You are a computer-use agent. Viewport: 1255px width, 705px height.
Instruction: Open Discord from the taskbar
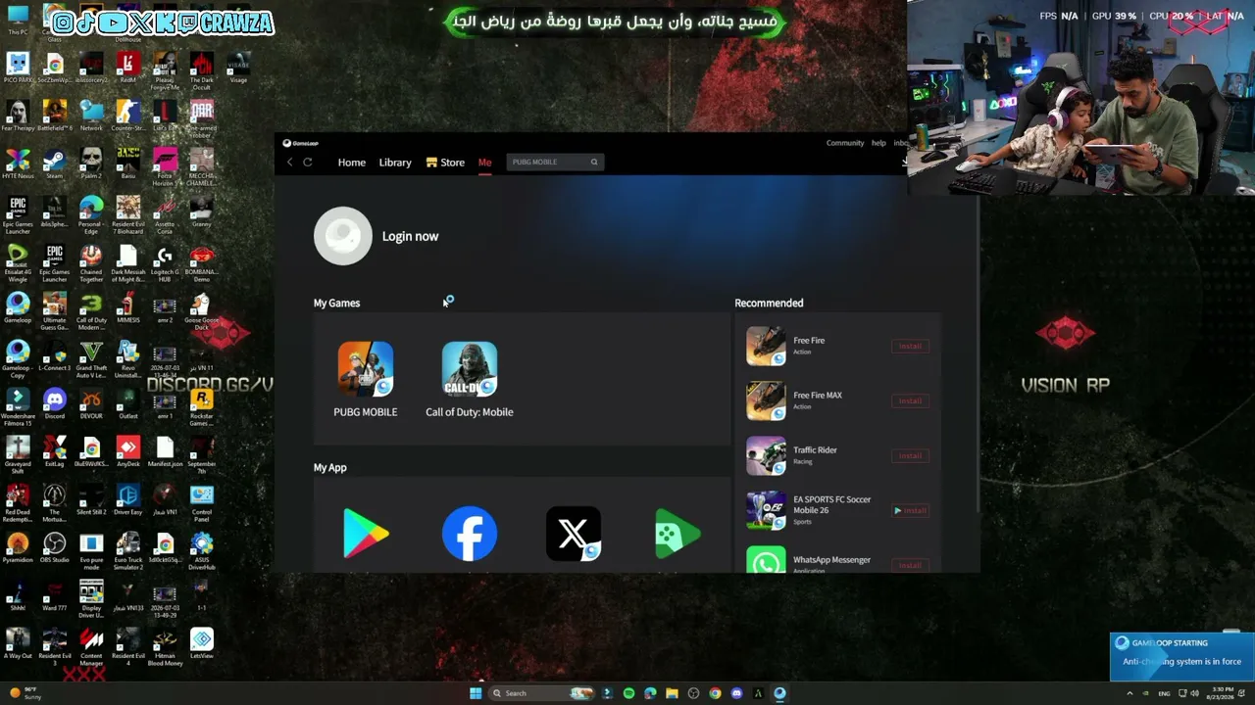[x=736, y=693]
